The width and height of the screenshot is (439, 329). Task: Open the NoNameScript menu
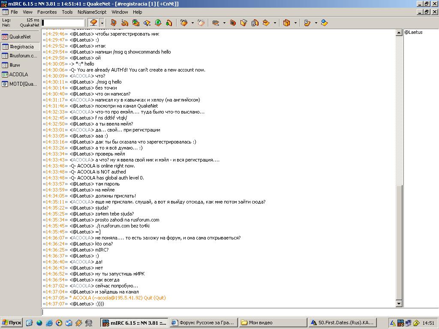tap(92, 12)
